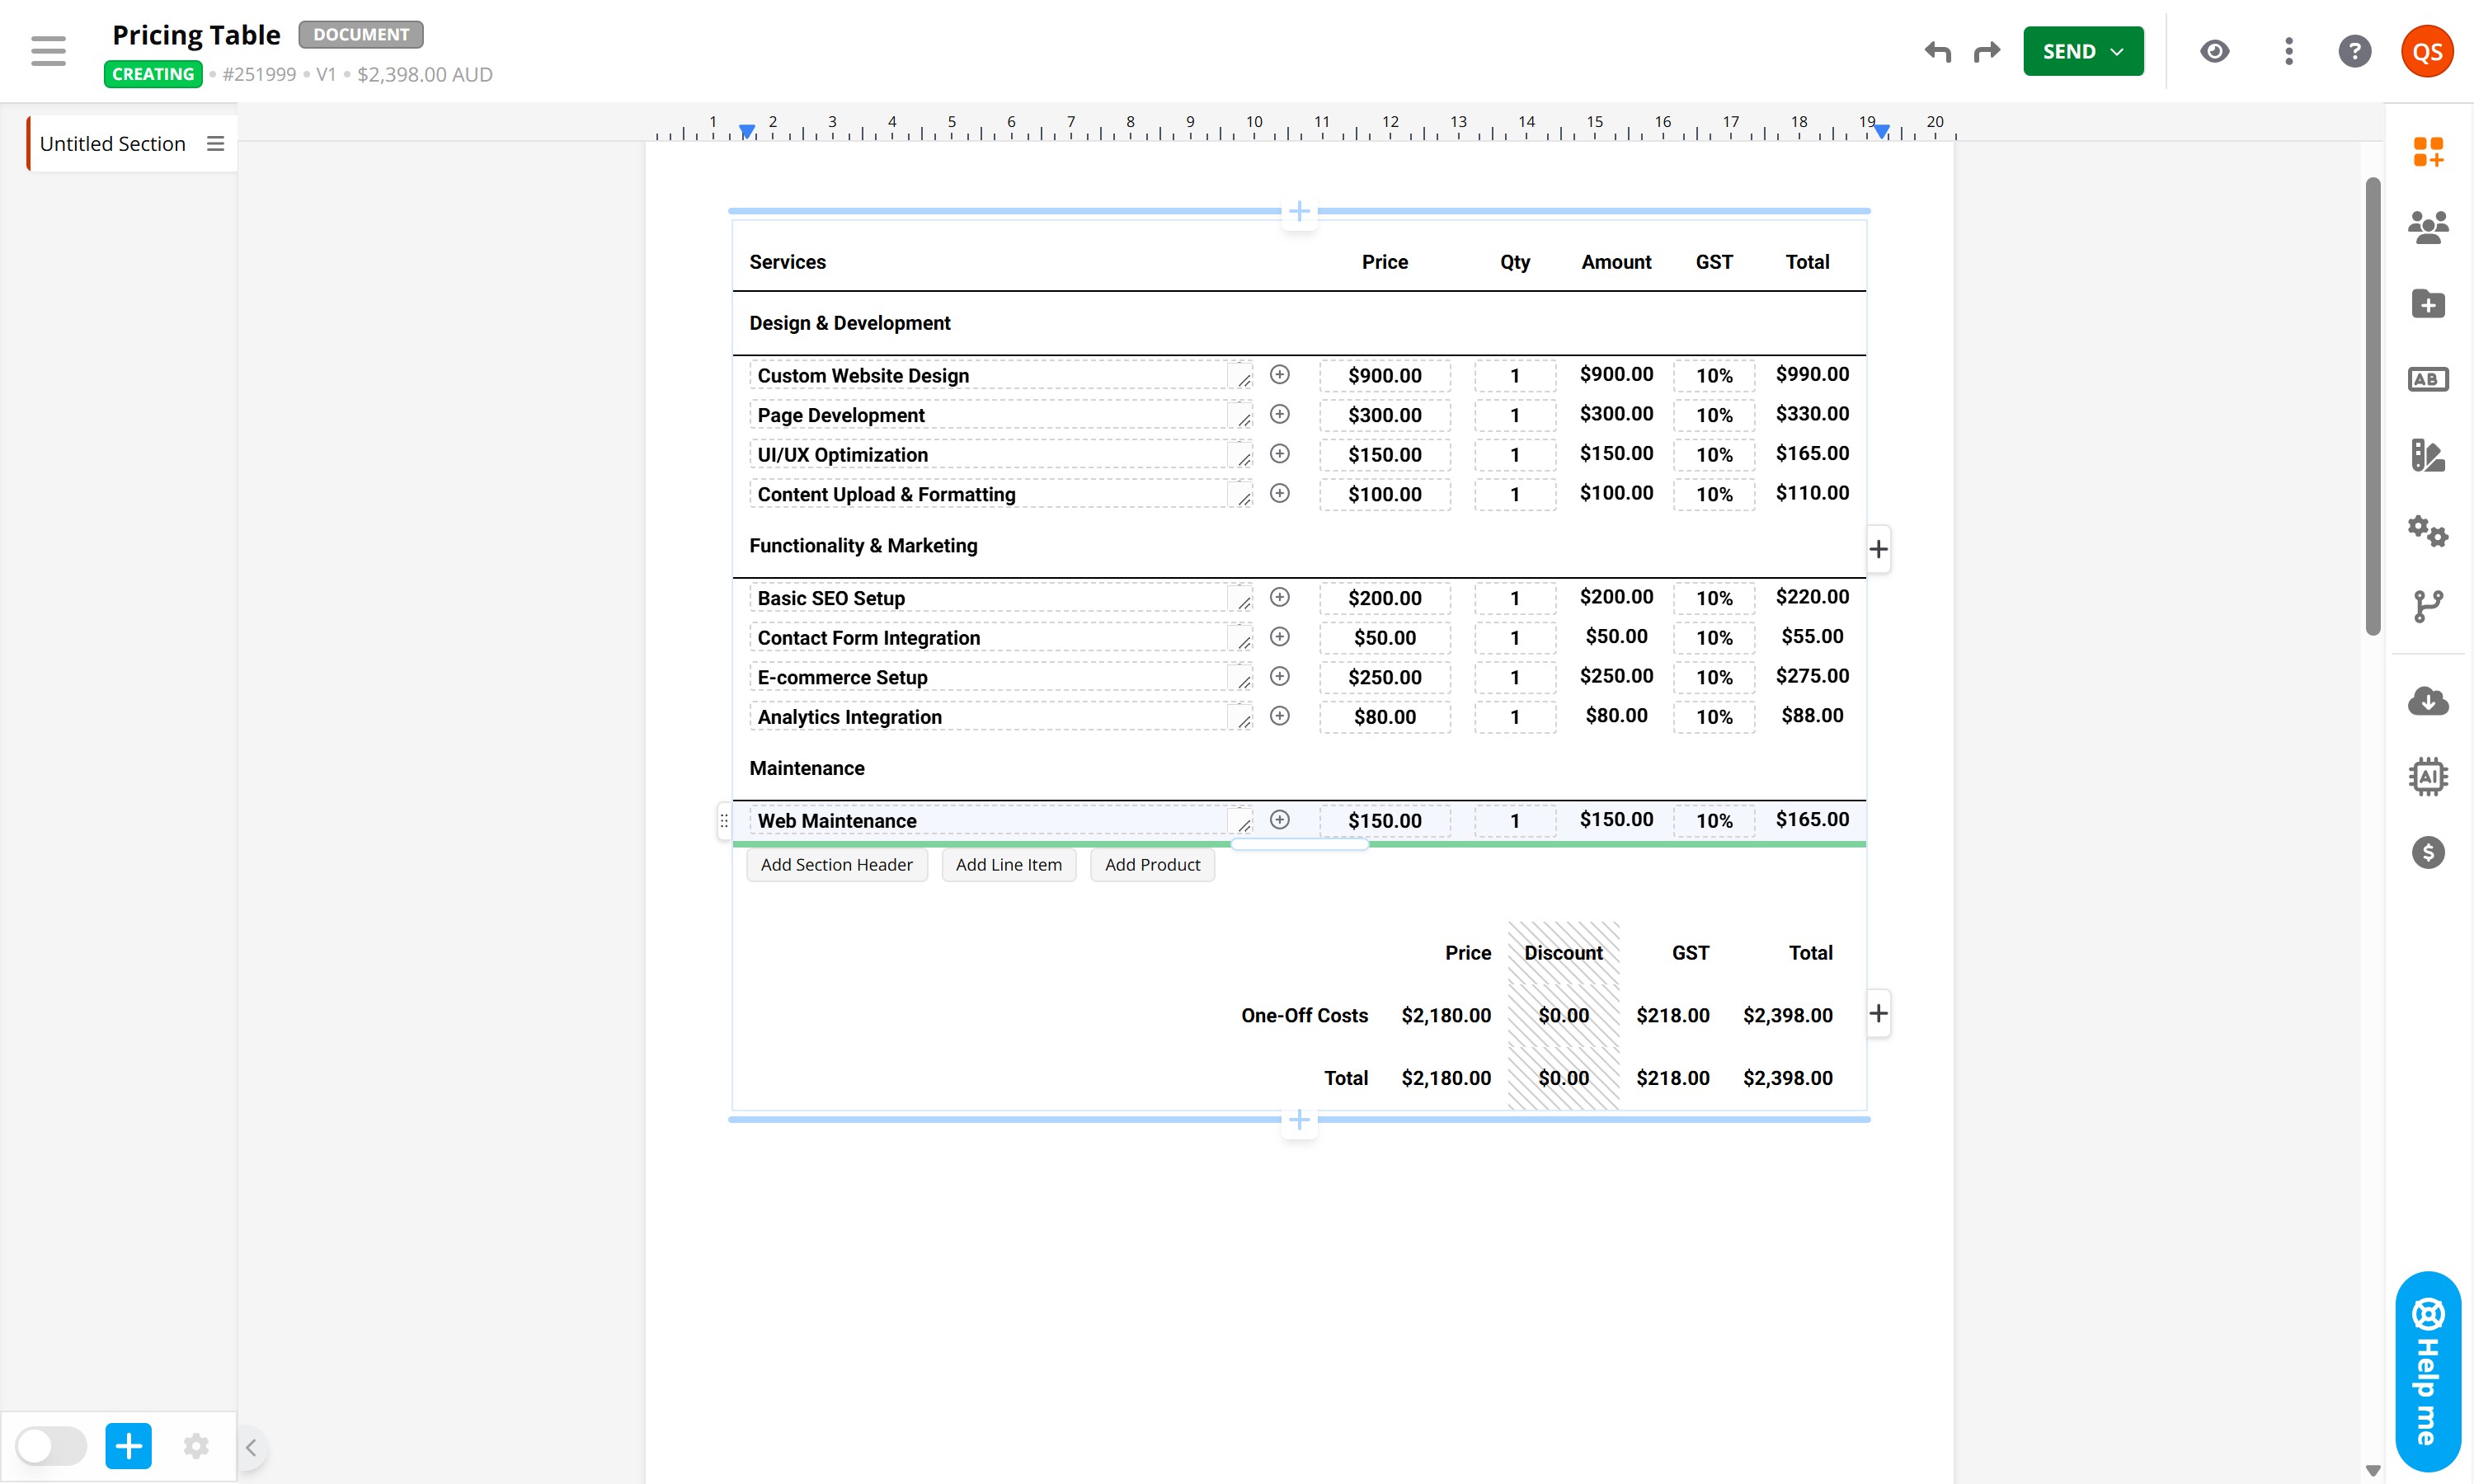Edit the Custom Website Design price field
Image resolution: width=2474 pixels, height=1484 pixels.
pos(1384,376)
